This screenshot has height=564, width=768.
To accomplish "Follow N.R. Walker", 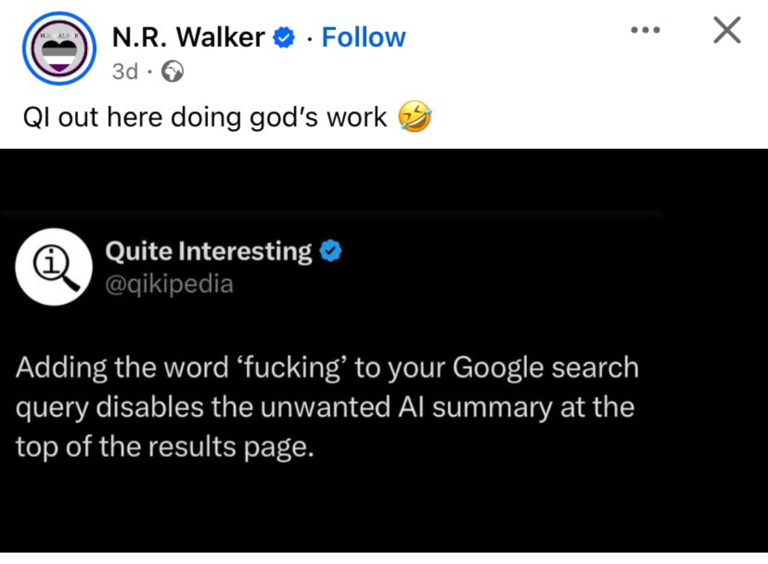I will [x=363, y=38].
